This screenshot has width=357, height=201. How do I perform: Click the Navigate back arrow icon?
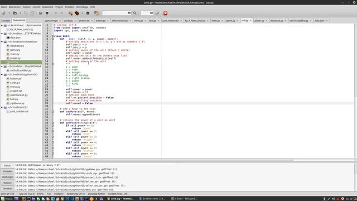point(56,13)
